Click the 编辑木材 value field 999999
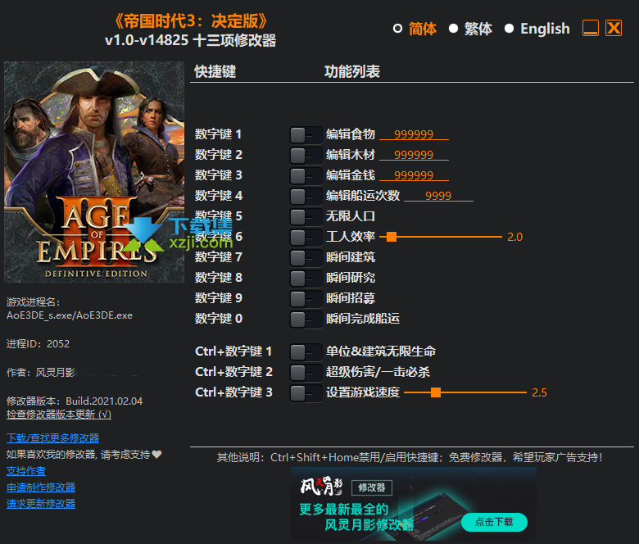 tap(414, 155)
